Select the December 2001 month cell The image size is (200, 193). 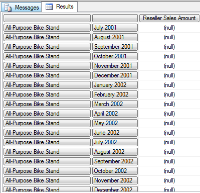115,75
